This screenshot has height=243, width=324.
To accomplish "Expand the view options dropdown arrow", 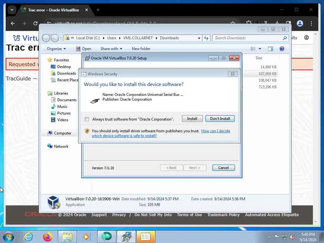I will [260, 49].
